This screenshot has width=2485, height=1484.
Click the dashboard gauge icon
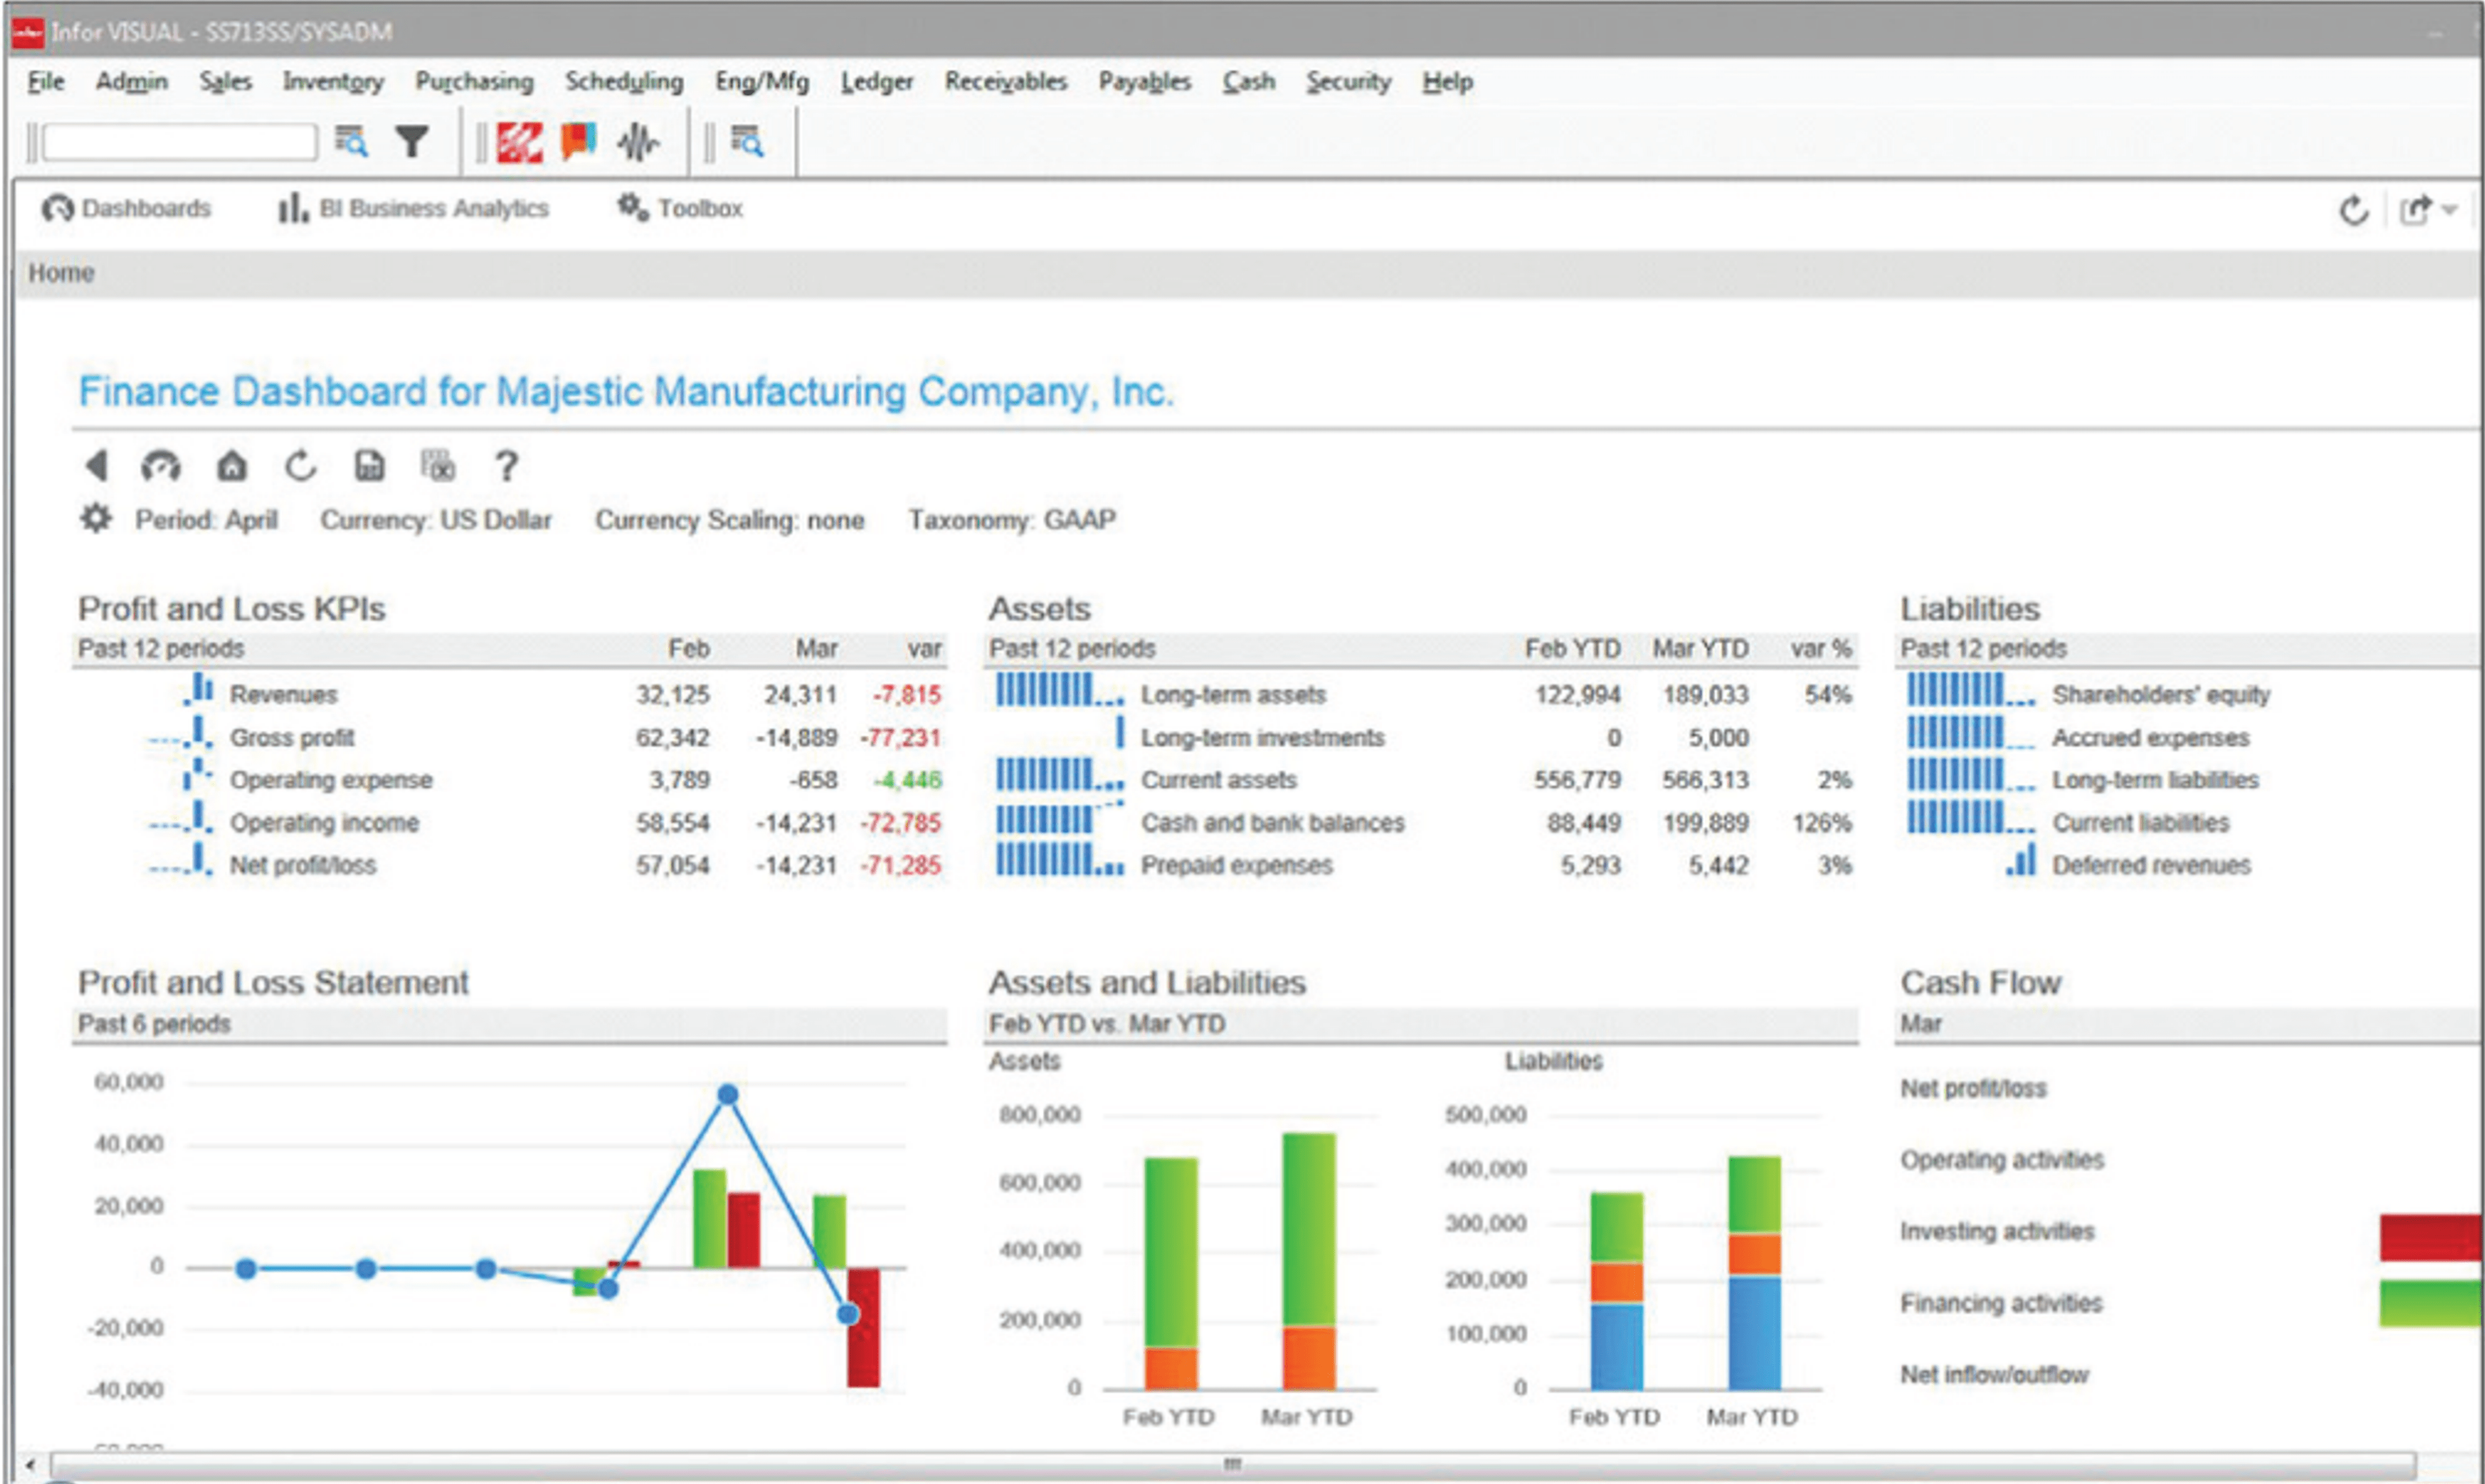161,466
